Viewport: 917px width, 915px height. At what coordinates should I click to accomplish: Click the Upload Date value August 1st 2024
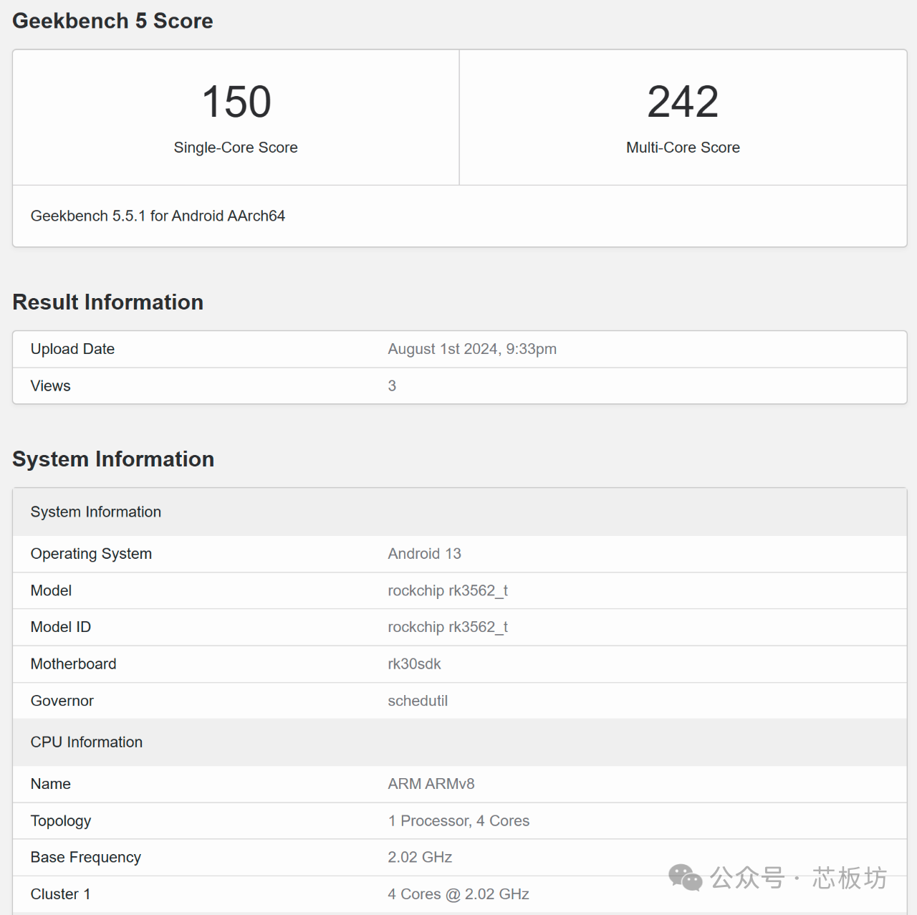472,349
